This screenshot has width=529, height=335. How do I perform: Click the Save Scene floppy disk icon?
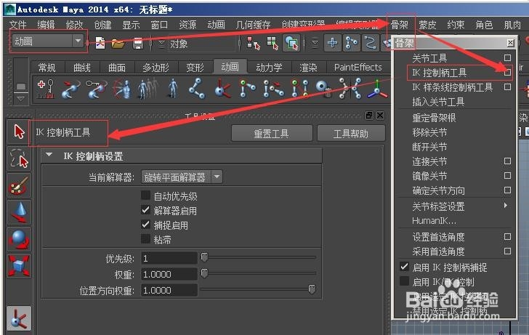click(138, 43)
